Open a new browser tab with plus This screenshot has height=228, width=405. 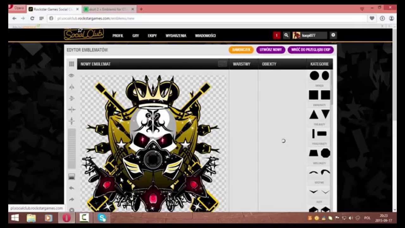141,9
